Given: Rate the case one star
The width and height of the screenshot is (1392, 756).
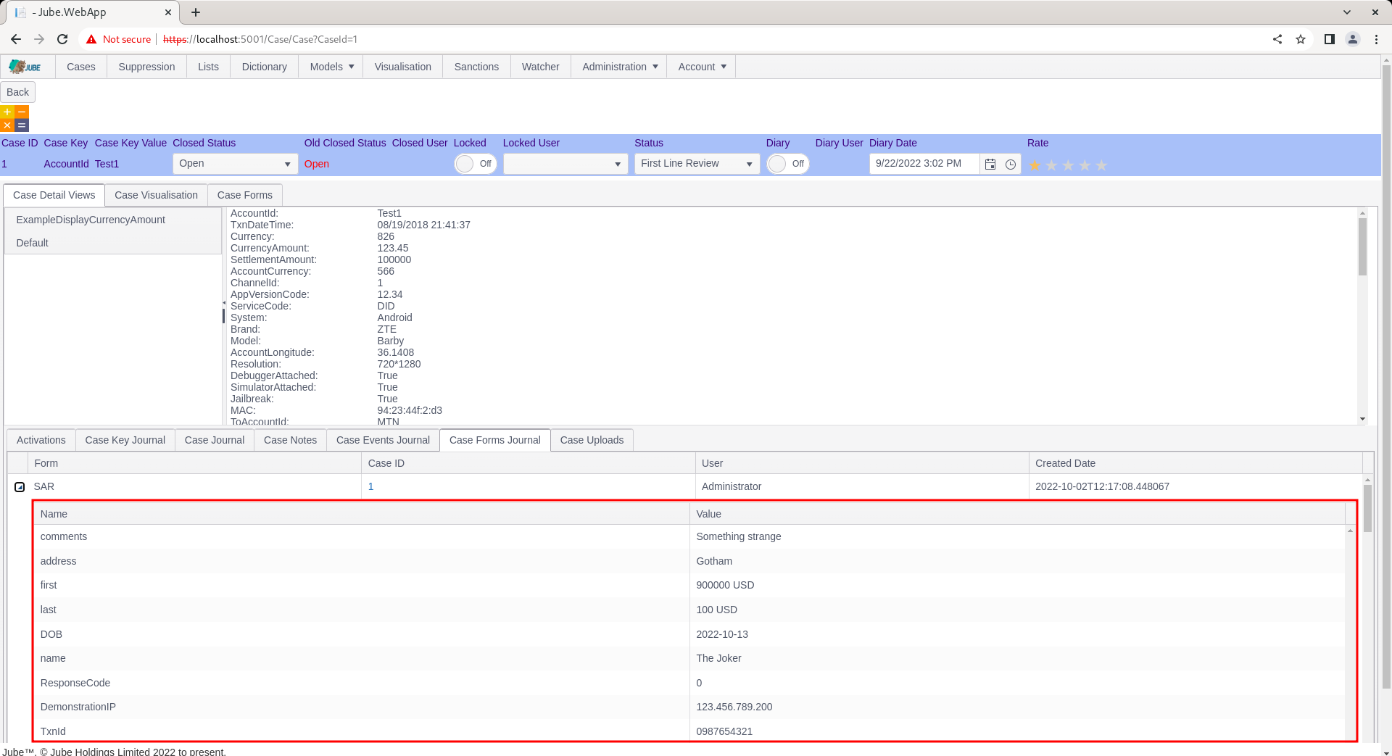Looking at the screenshot, I should 1035,165.
